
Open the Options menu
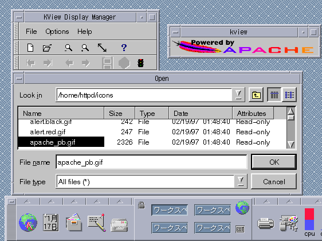(57, 32)
